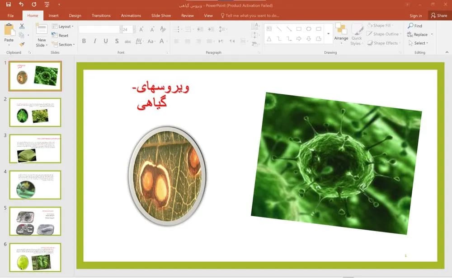This screenshot has height=278, width=452.
Task: Open Shape Fill color options
Action: pyautogui.click(x=381, y=25)
